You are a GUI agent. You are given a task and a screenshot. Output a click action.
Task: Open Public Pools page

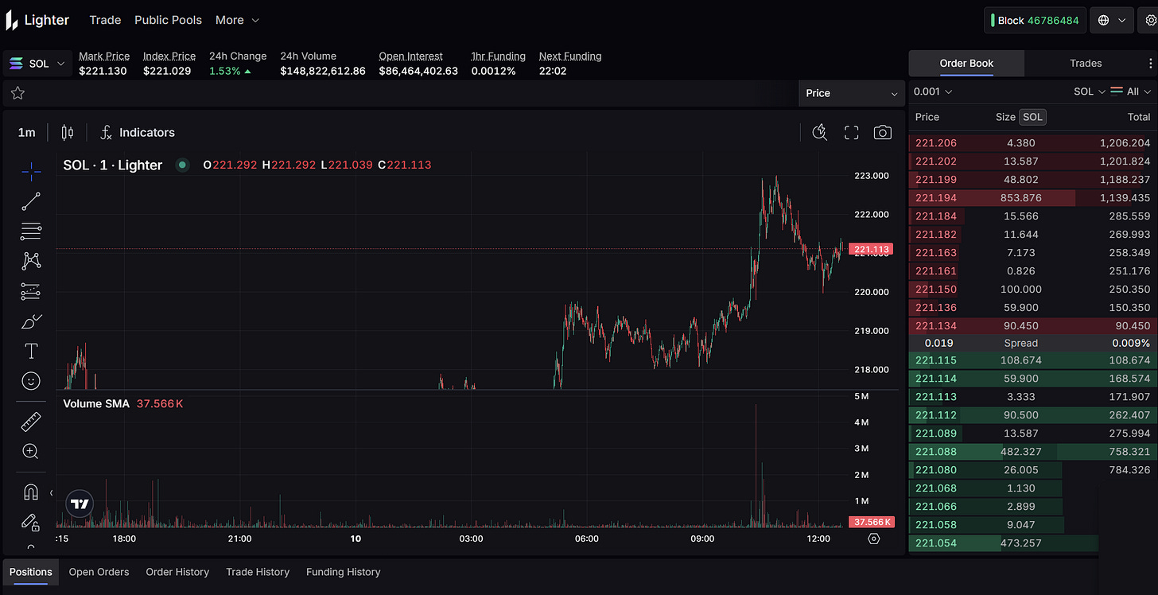[168, 20]
